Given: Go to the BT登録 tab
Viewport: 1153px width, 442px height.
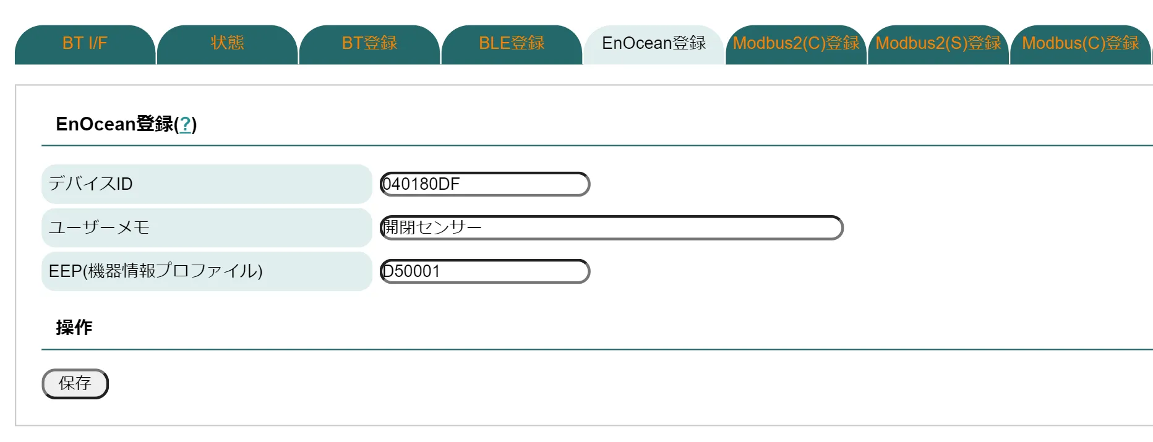Looking at the screenshot, I should (x=369, y=43).
